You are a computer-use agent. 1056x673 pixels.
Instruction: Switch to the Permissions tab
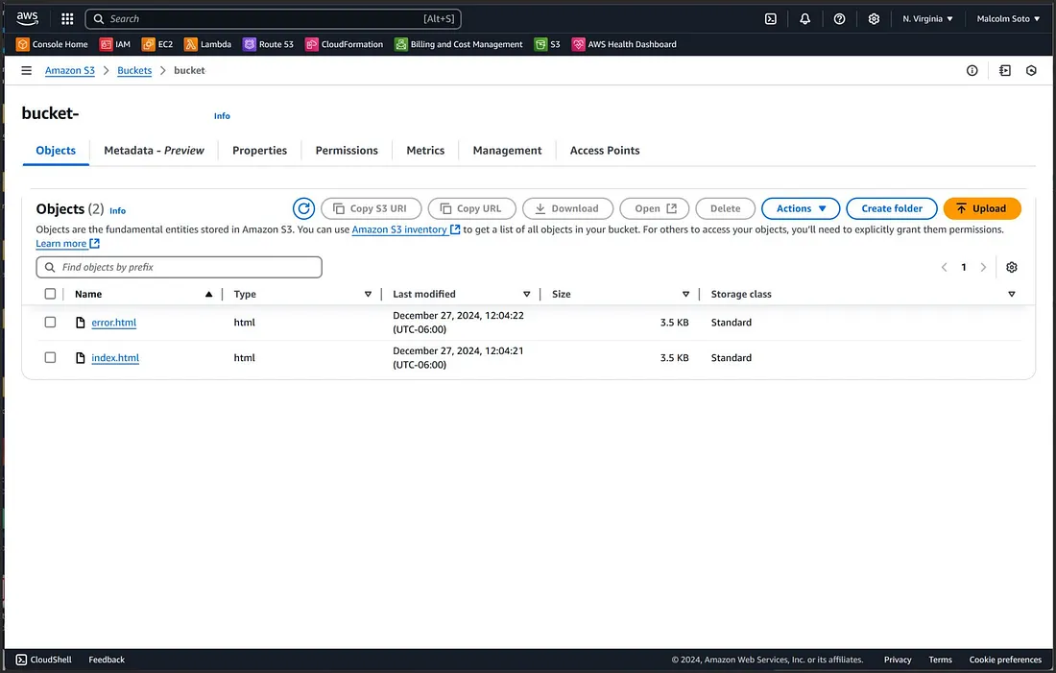click(x=347, y=150)
